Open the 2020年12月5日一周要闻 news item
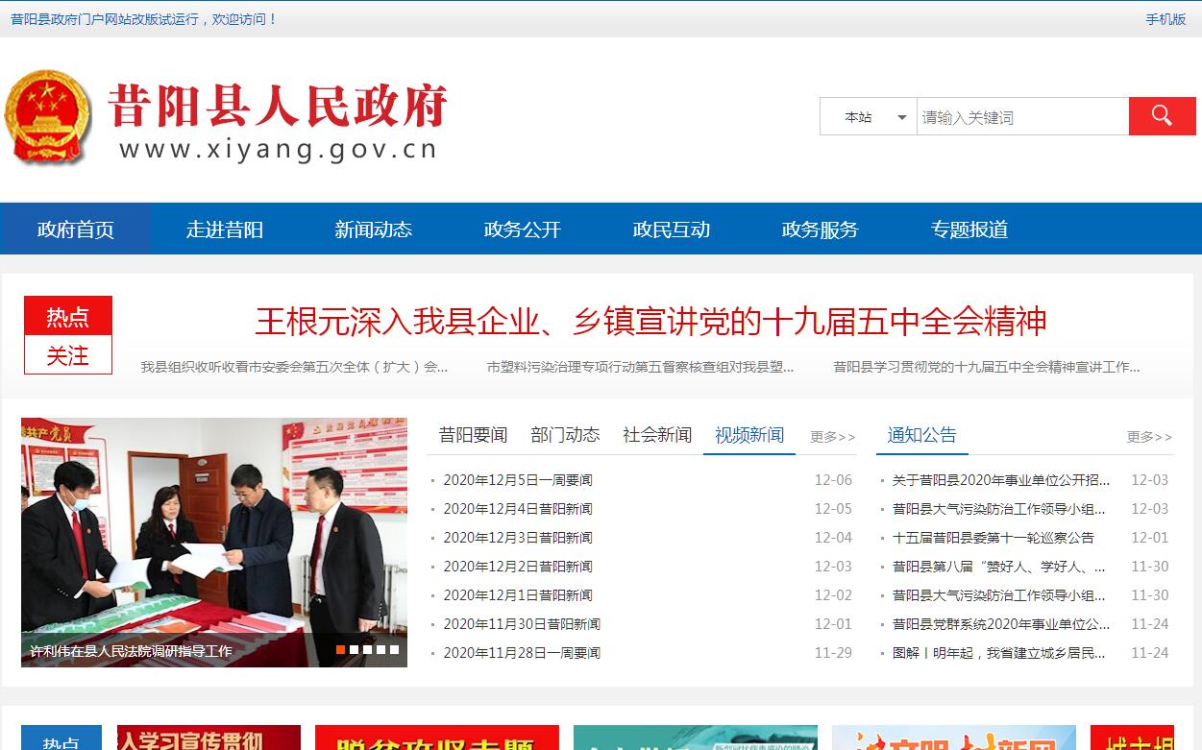The width and height of the screenshot is (1202, 750). pyautogui.click(x=520, y=479)
